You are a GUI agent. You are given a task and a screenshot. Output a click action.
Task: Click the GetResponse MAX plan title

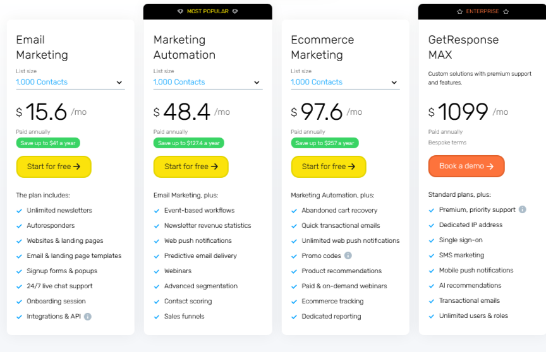tap(463, 47)
